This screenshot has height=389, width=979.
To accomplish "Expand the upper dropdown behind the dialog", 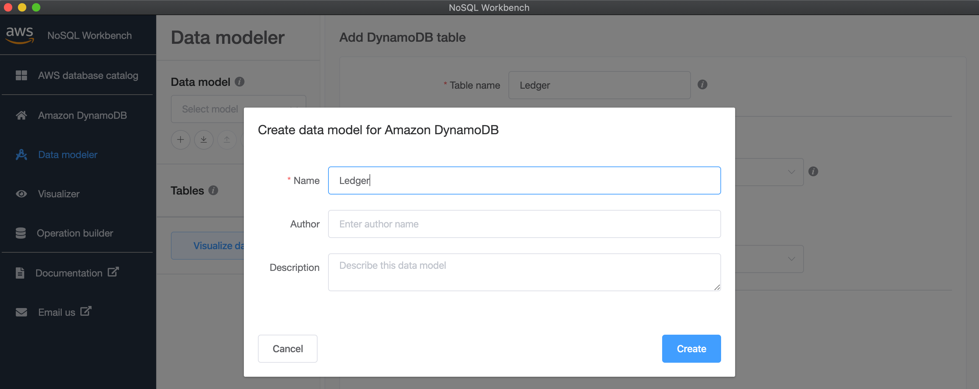I will 769,172.
